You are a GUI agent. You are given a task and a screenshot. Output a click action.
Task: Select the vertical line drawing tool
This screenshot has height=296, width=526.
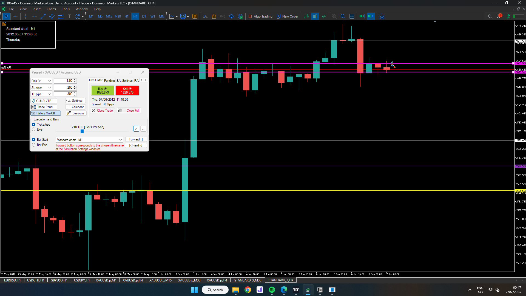pos(25,16)
